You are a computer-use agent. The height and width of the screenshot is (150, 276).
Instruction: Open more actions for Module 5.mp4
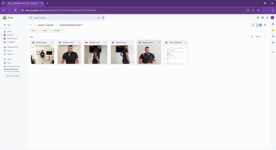[x=53, y=42]
